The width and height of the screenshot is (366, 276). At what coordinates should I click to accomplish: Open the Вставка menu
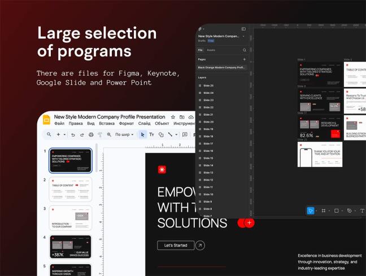coord(107,124)
